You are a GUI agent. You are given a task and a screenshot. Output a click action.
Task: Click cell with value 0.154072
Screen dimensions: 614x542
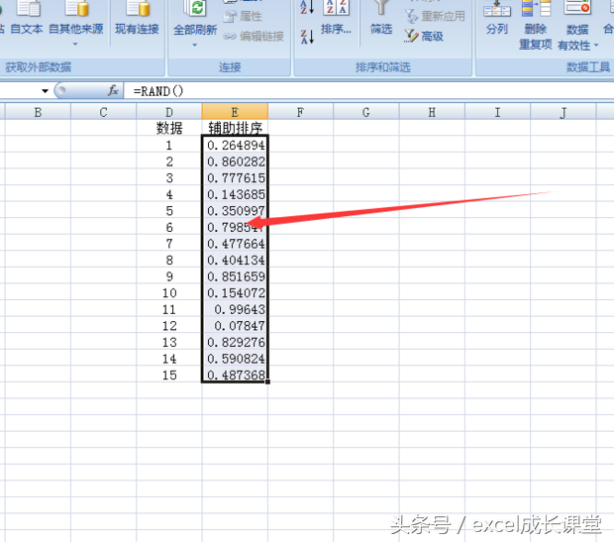pyautogui.click(x=235, y=293)
